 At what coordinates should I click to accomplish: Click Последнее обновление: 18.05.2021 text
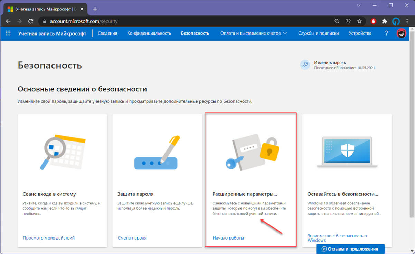(x=345, y=68)
